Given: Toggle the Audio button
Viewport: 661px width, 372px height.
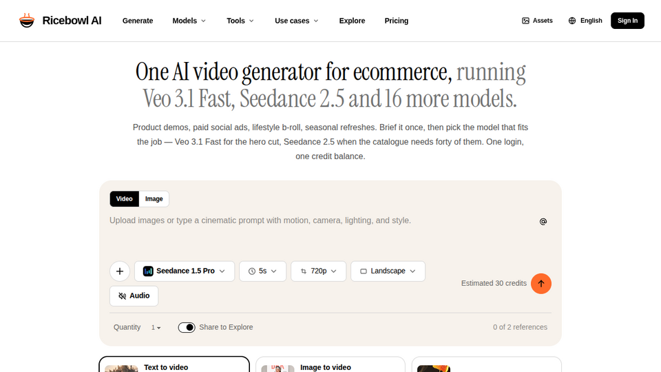Looking at the screenshot, I should (134, 296).
